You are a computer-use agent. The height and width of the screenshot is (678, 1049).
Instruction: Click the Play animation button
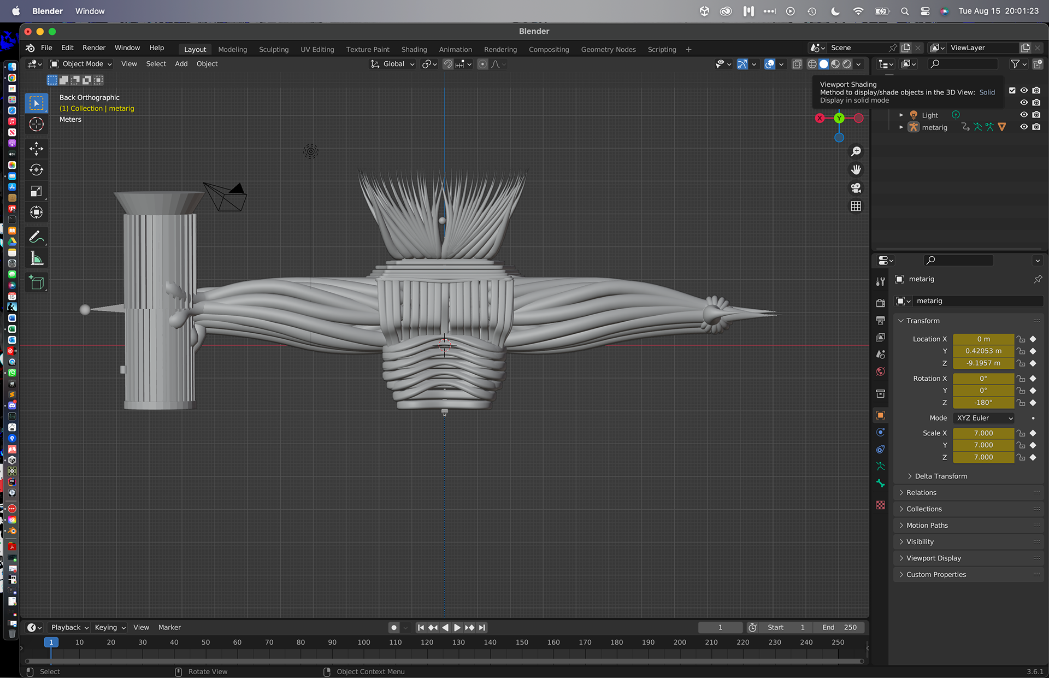(x=457, y=628)
